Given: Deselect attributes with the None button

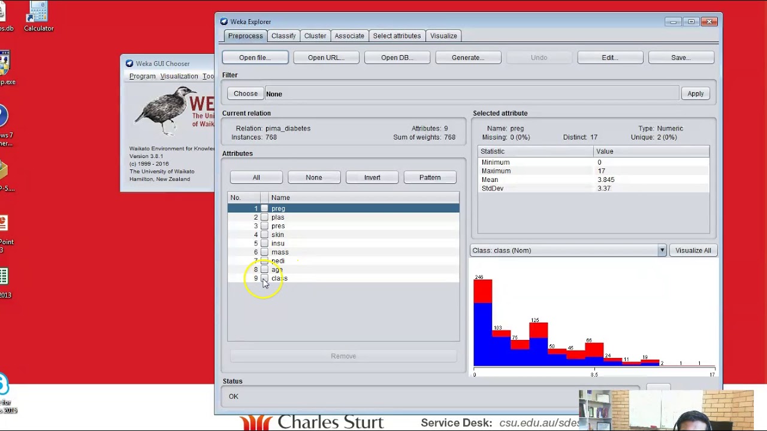Looking at the screenshot, I should pos(314,177).
